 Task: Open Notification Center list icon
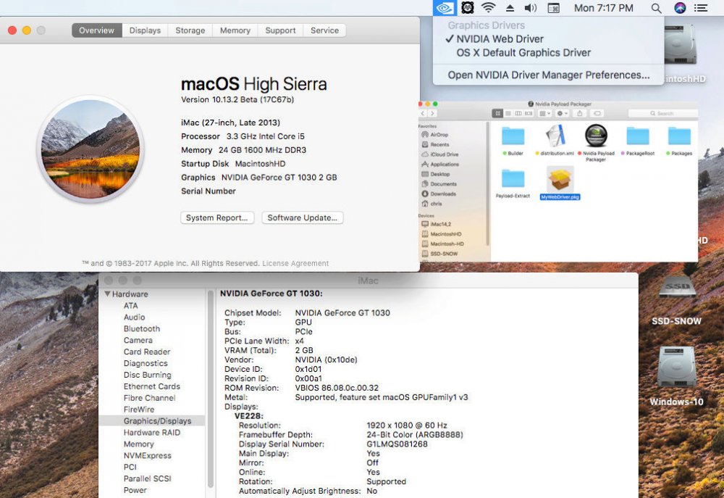tap(701, 8)
